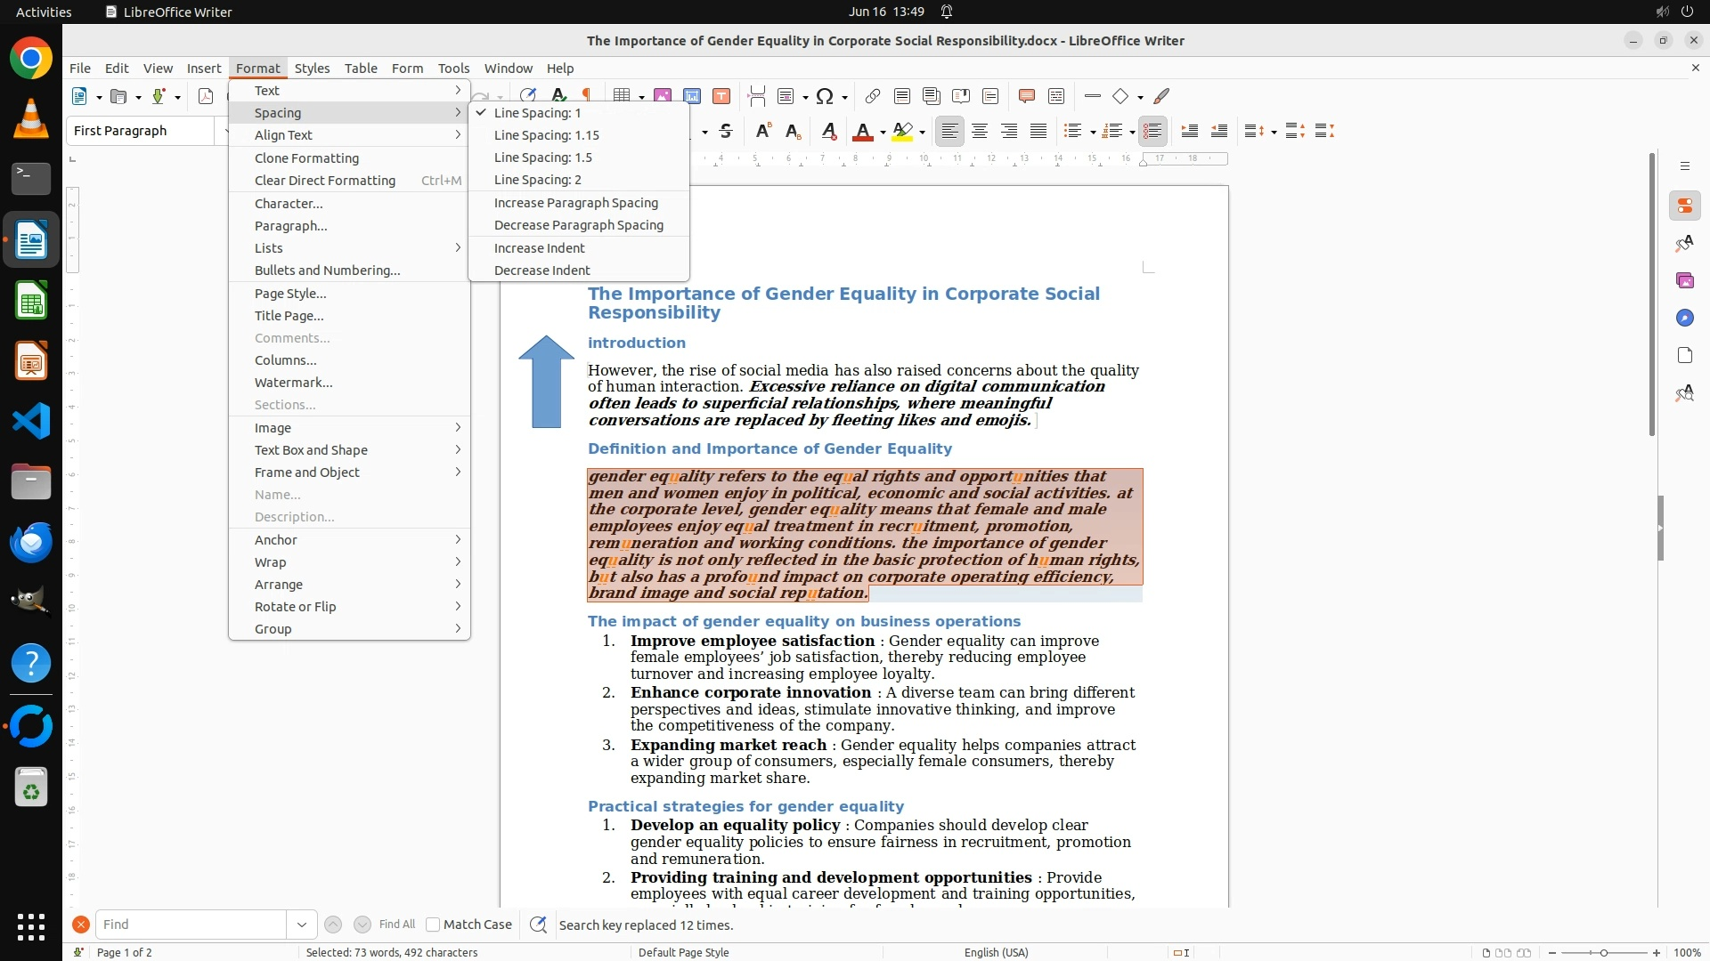Click the yellow highlighting color swatch
Viewport: 1710px width, 961px height.
[901, 132]
